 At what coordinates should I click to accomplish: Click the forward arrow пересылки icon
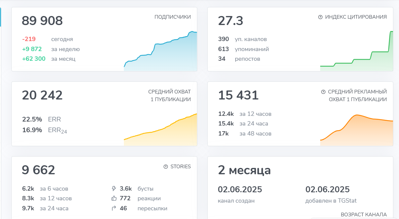(114, 208)
